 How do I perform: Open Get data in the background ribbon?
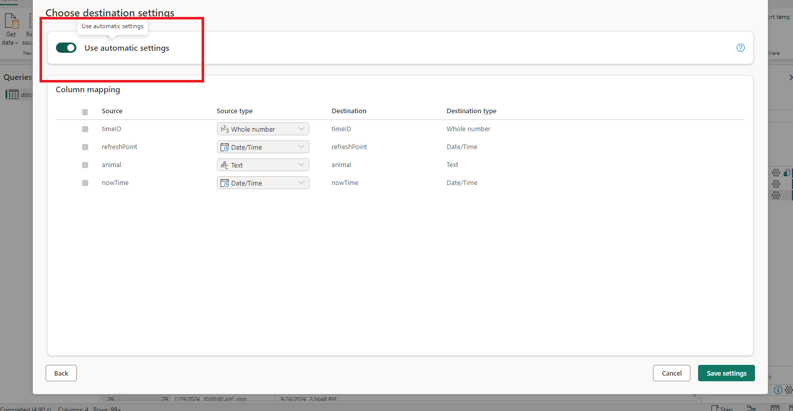click(x=11, y=30)
